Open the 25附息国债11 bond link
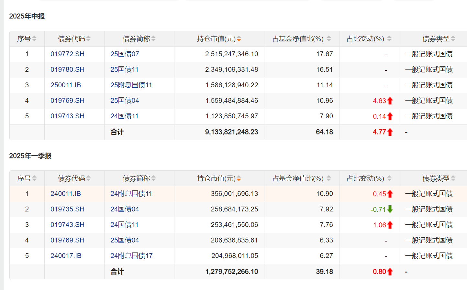The width and height of the screenshot is (467, 290). (x=131, y=85)
